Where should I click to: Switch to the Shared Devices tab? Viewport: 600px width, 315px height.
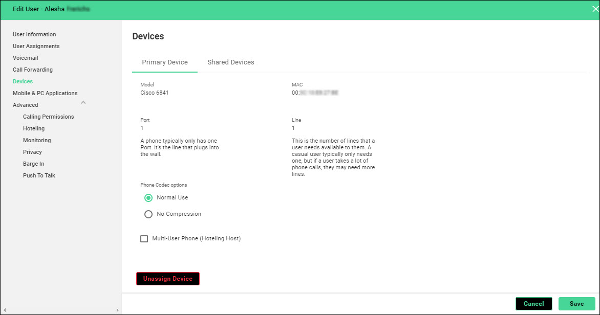click(x=230, y=62)
